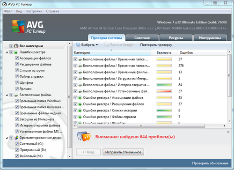Click the Исправить отмеченное button
This screenshot has width=234, height=170.
click(123, 152)
